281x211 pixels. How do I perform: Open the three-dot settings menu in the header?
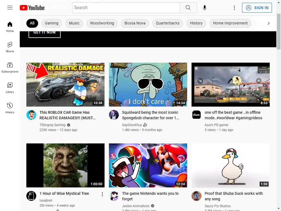click(x=234, y=8)
